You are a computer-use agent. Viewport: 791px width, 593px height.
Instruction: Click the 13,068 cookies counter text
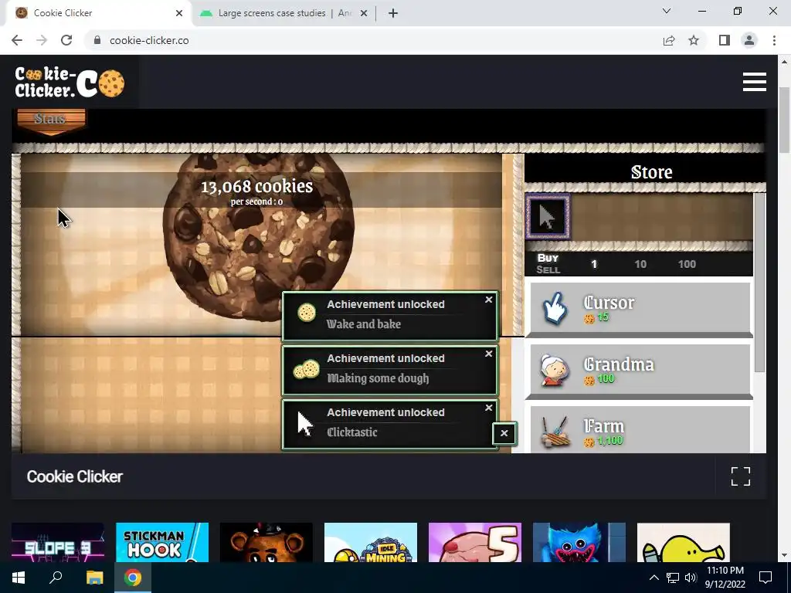pos(256,187)
